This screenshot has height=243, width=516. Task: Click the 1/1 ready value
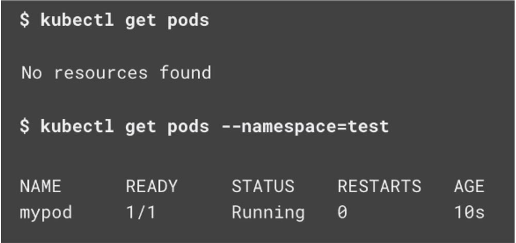tap(140, 212)
